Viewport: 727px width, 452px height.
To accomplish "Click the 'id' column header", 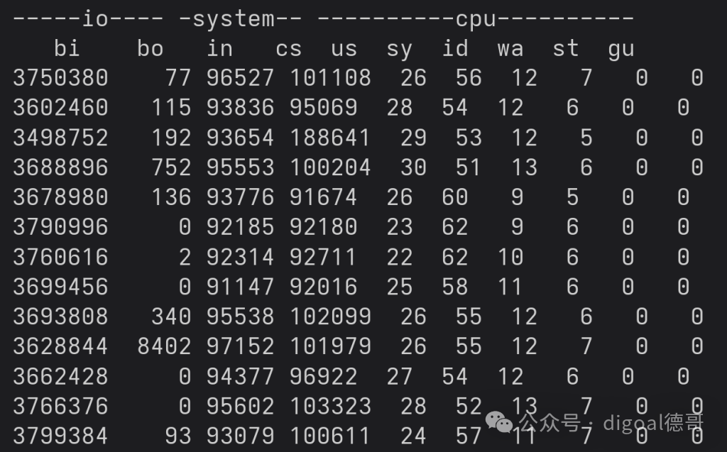I will (x=455, y=48).
